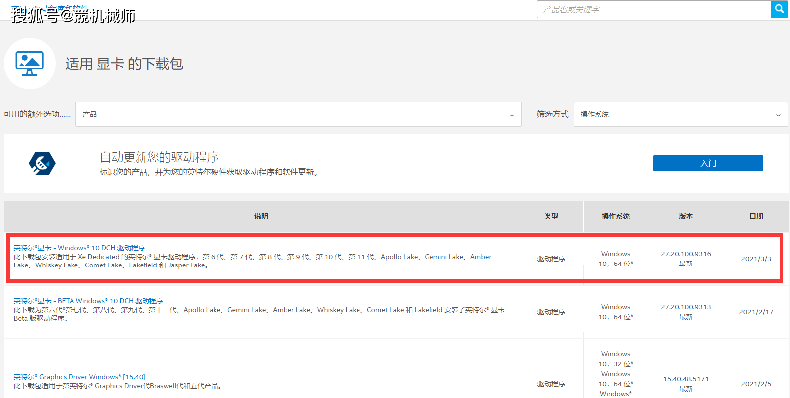Open the 操作系统 filter dropdown
The width and height of the screenshot is (790, 398).
click(680, 114)
